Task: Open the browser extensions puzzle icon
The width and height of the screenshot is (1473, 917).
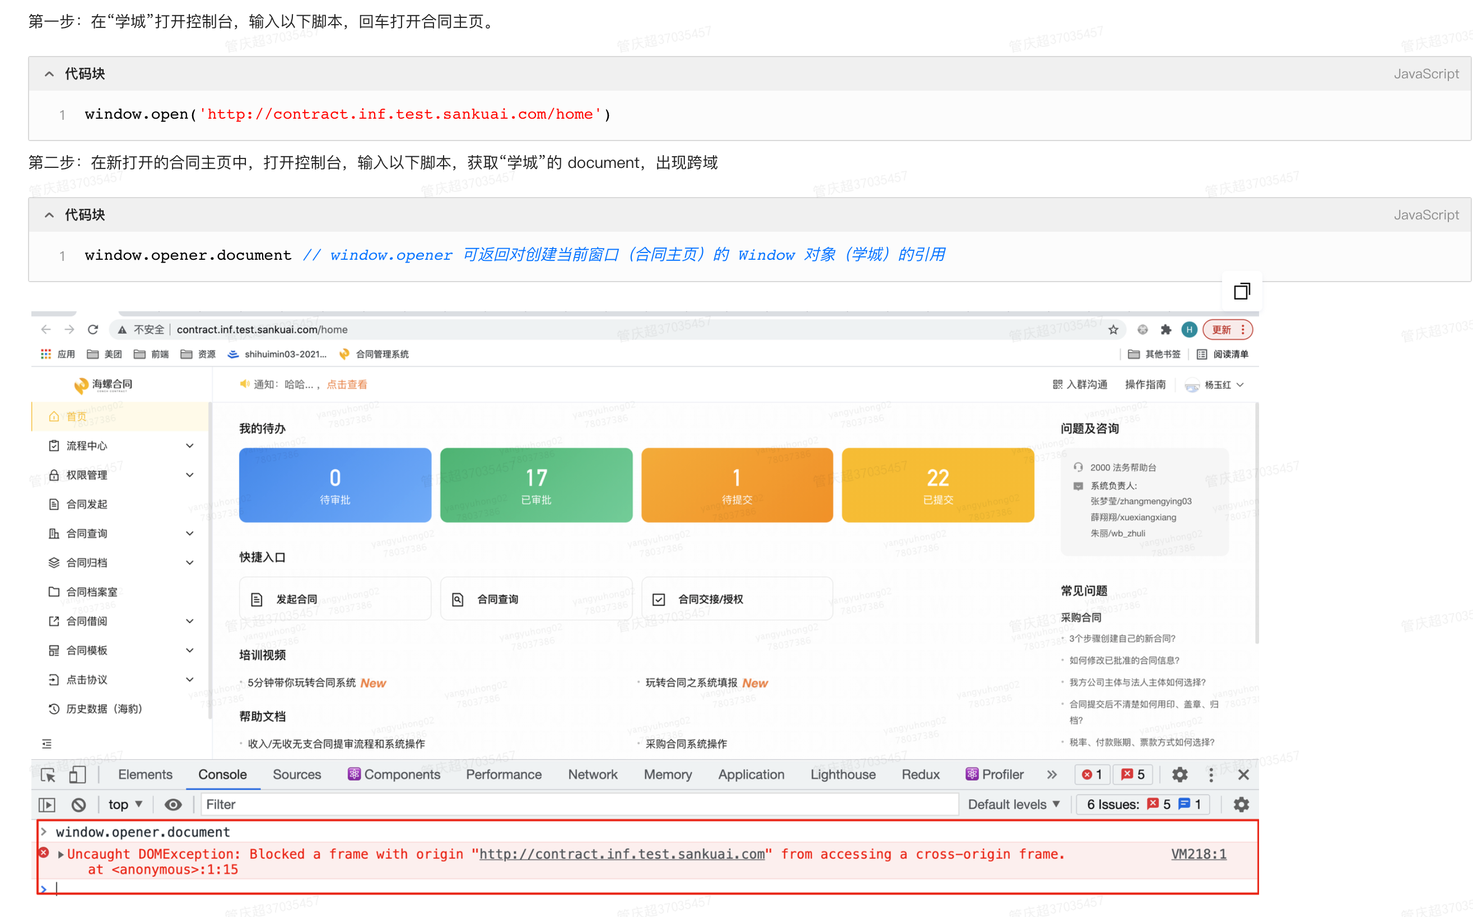Action: [1166, 329]
